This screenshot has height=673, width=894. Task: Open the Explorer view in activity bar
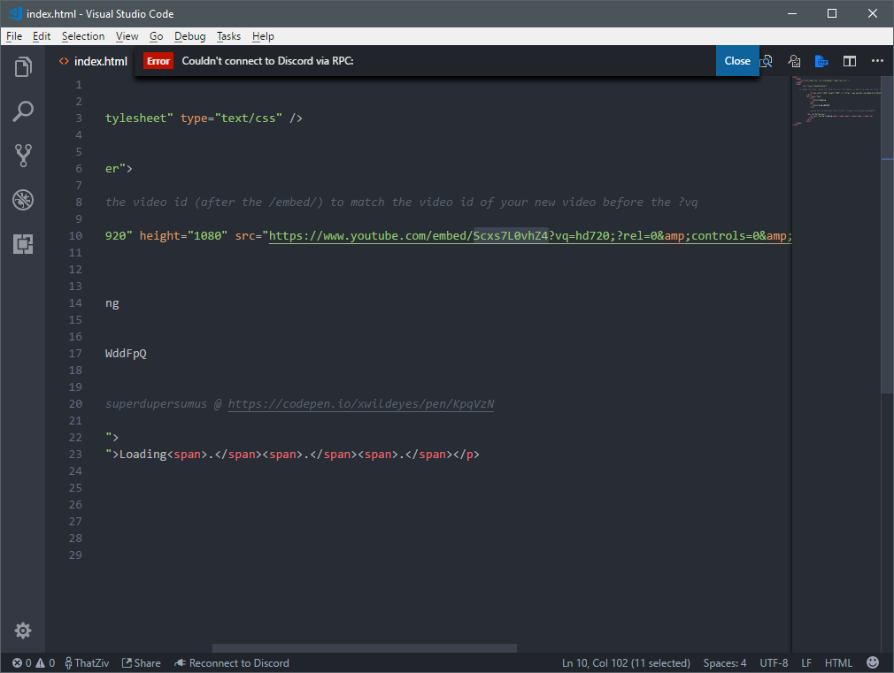coord(23,67)
